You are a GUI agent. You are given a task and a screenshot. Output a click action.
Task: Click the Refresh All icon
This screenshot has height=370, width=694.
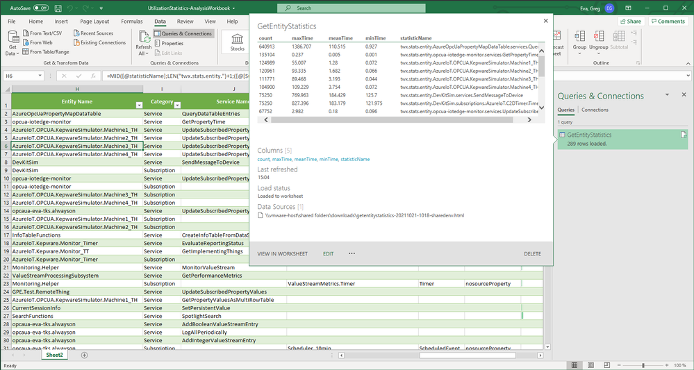click(144, 37)
